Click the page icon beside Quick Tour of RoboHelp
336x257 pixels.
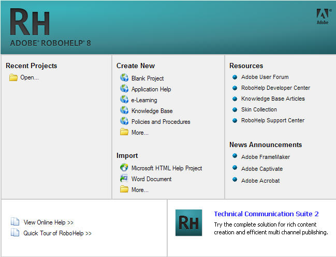tap(15, 232)
